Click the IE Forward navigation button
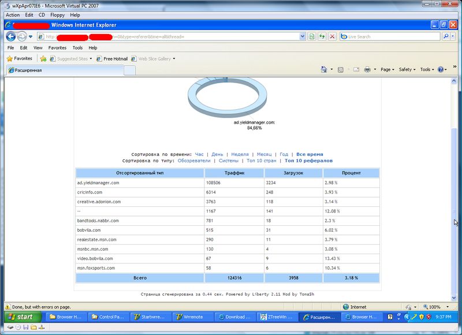The width and height of the screenshot is (462, 335). tap(21, 36)
